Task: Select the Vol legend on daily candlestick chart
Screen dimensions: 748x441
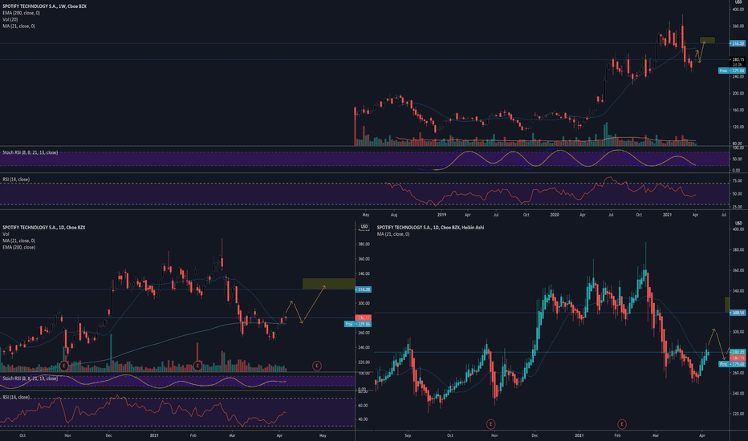Action: [x=6, y=234]
